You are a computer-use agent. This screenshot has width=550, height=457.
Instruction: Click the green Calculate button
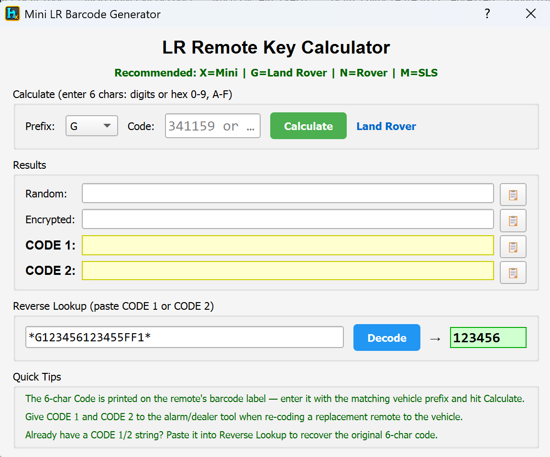tap(308, 126)
